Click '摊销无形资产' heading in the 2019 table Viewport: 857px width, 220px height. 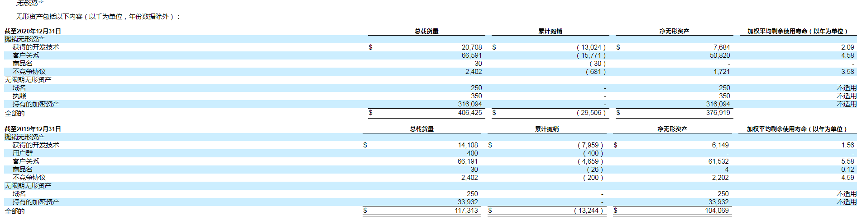pyautogui.click(x=25, y=137)
